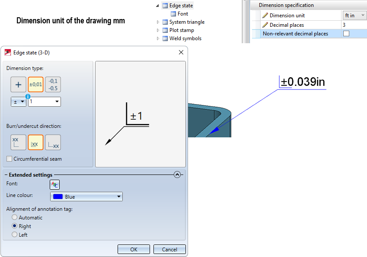This screenshot has height=257, width=367.
Task: Click the Decimal places property label
Action: (x=287, y=25)
